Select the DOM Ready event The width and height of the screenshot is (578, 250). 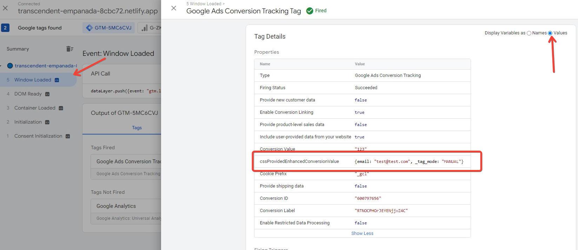[x=28, y=94]
